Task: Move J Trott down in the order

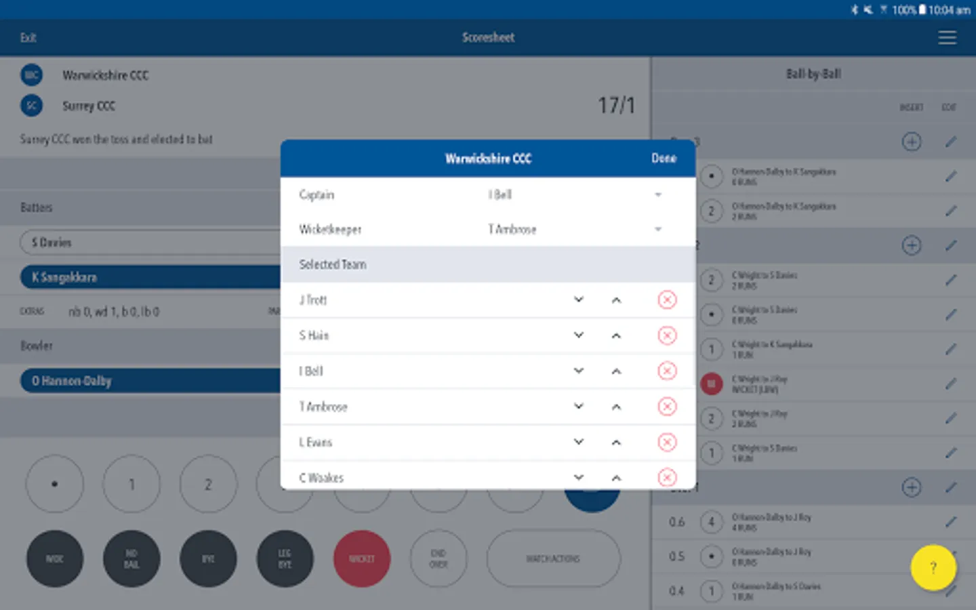Action: (x=579, y=300)
